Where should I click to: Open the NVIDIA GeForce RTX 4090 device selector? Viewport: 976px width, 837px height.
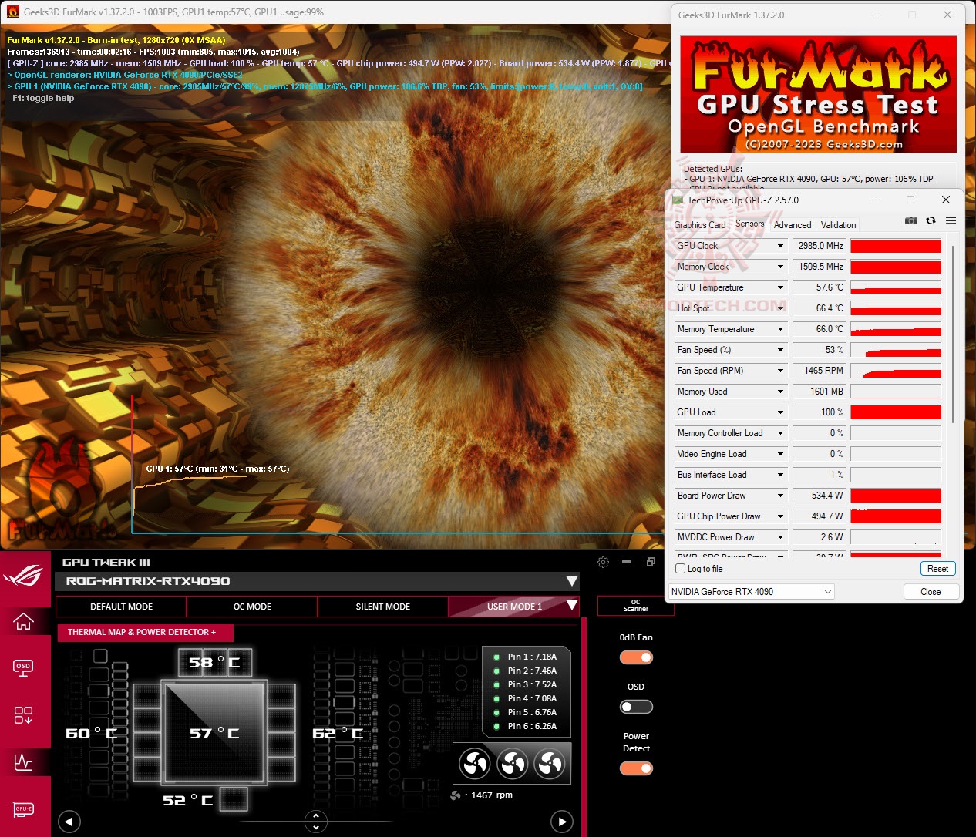(x=752, y=592)
